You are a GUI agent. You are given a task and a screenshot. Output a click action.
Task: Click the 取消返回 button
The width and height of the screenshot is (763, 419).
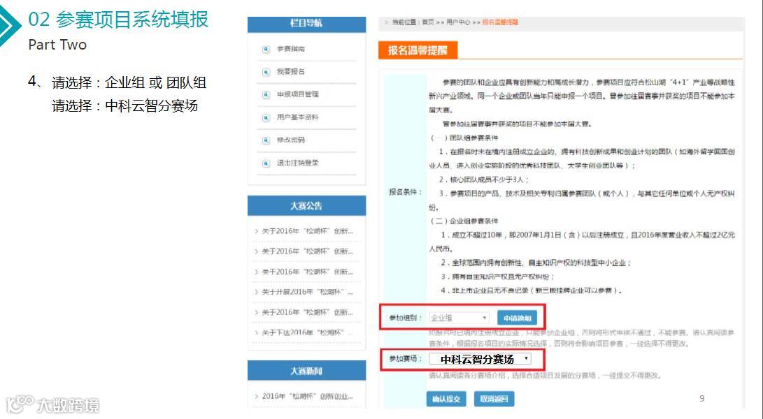494,399
